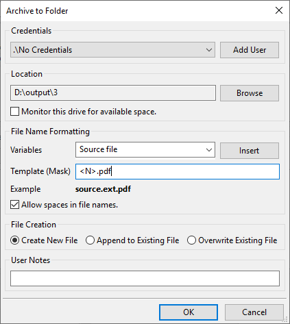Click the User Notes text field
290x324 pixels.
(x=145, y=278)
